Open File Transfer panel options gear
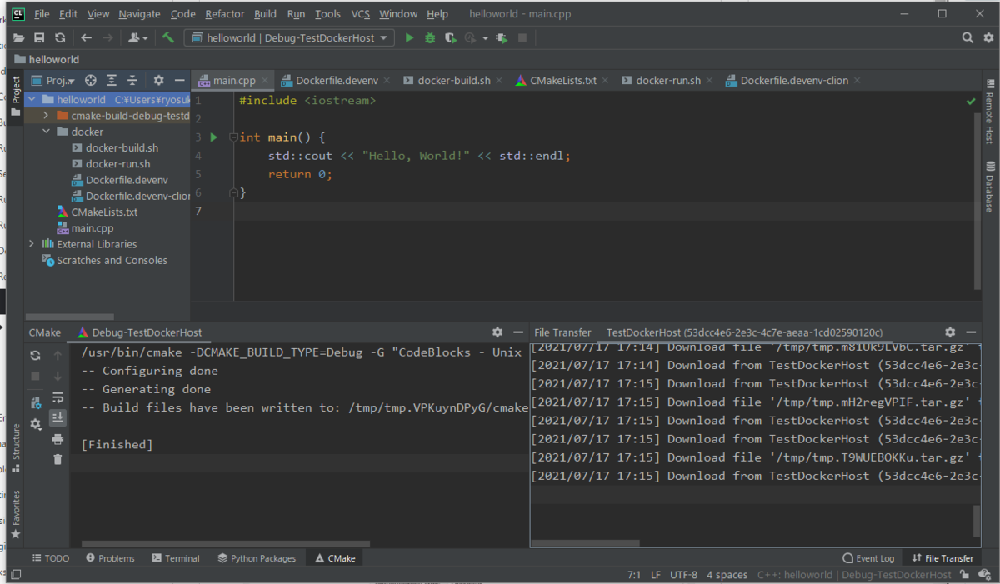Screen dimensions: 1000x584 tap(950, 332)
